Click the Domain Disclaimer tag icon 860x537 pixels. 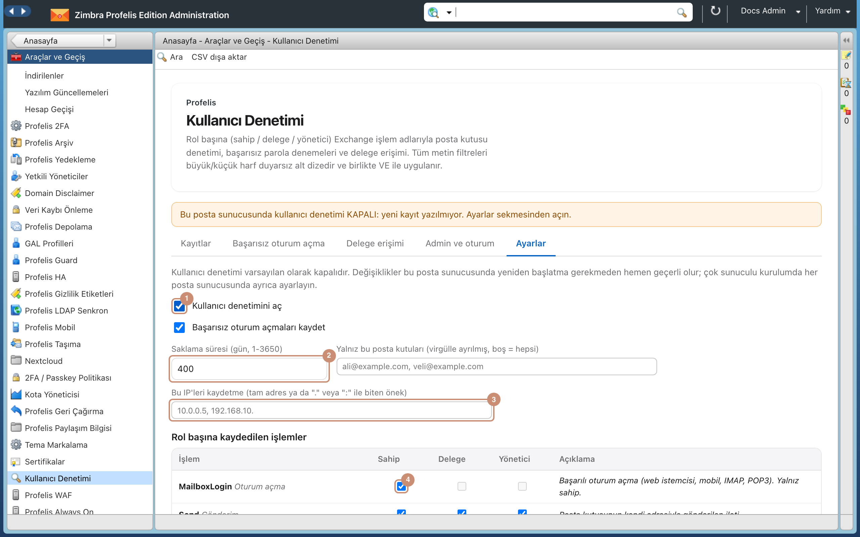(16, 193)
